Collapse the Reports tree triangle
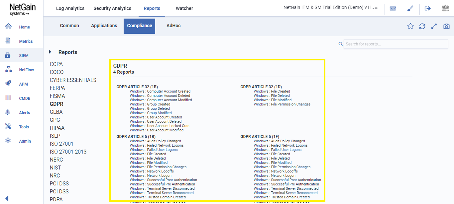The image size is (454, 204). [50, 52]
